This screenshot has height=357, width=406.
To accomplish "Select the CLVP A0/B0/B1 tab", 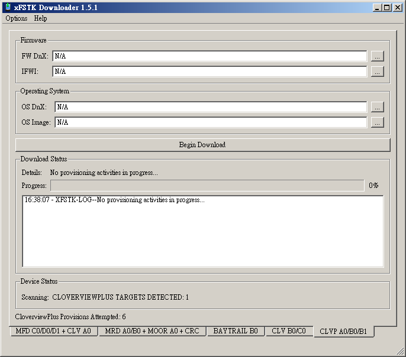I will [344, 332].
